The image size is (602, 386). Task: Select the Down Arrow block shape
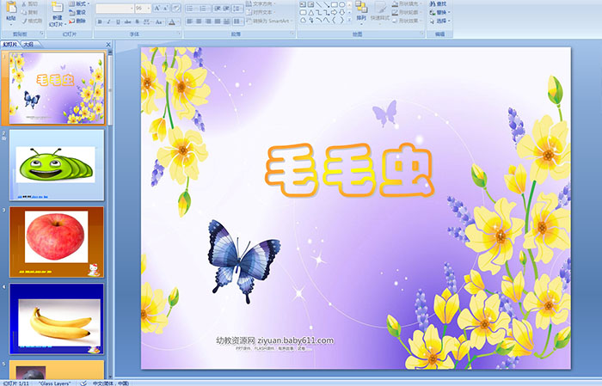pos(341,13)
